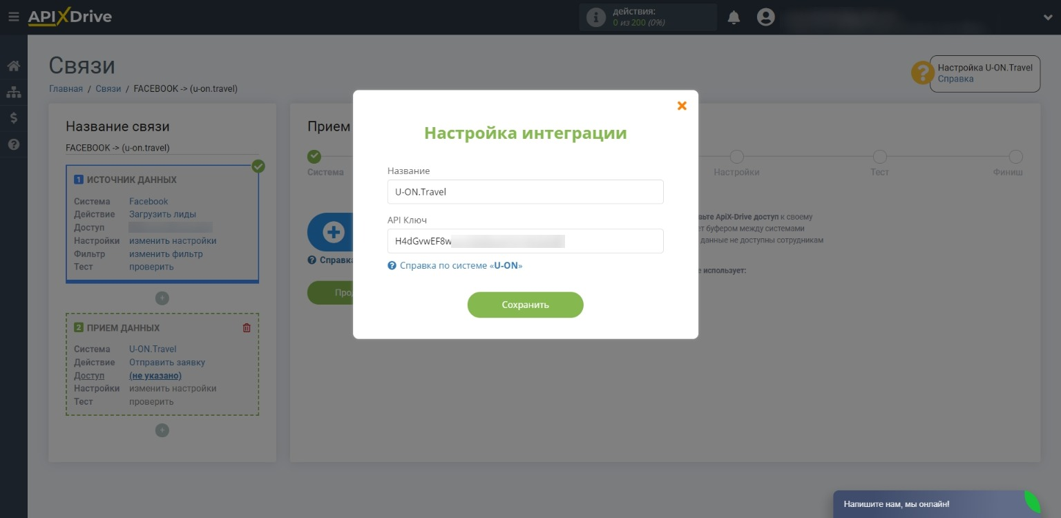The image size is (1061, 518).
Task: Click Facebook system link
Action: [149, 202]
